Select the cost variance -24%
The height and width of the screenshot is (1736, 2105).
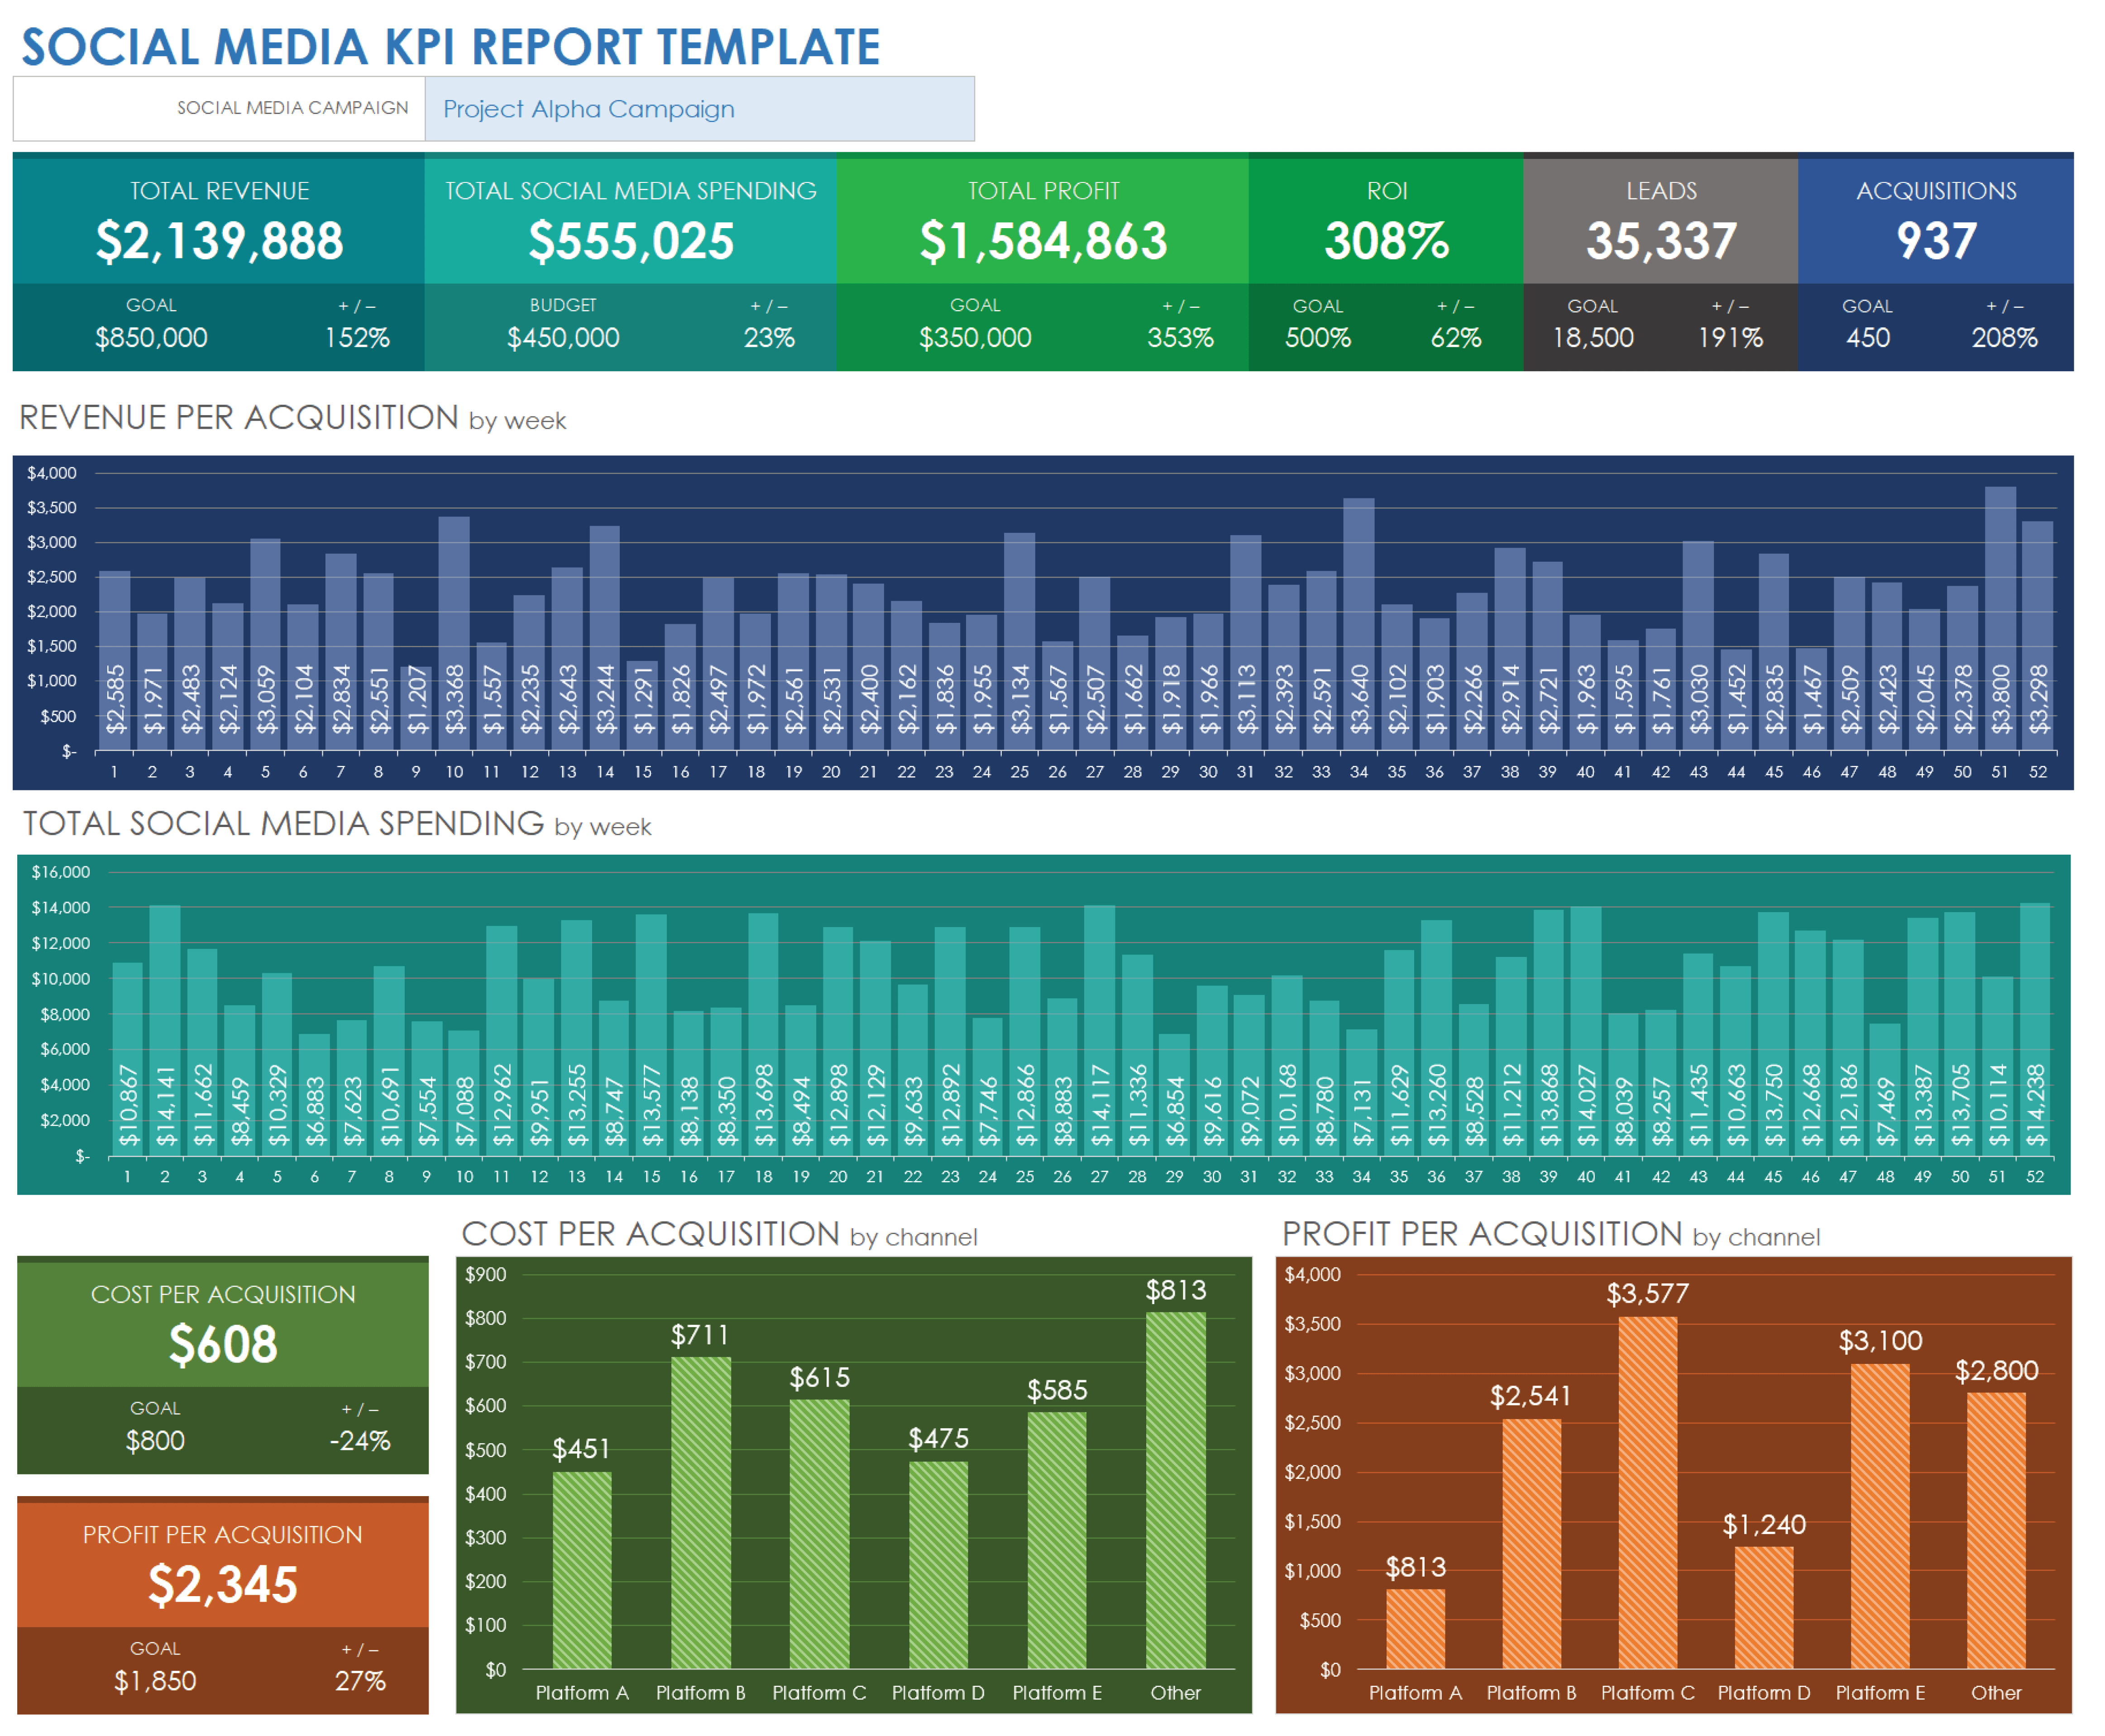[x=360, y=1441]
